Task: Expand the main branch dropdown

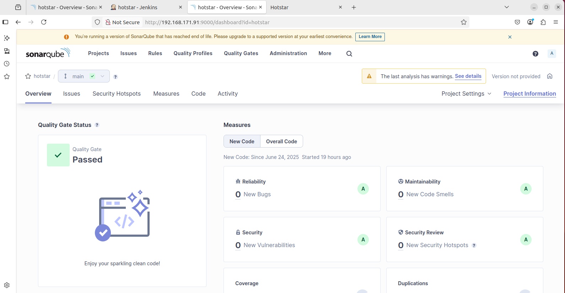Action: 84,76
